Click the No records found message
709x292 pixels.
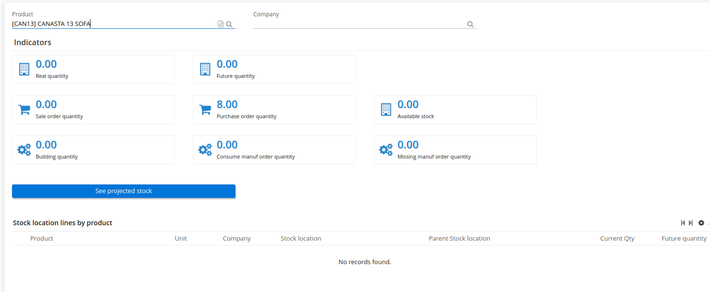pos(365,262)
